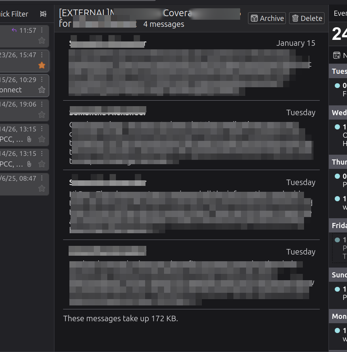Open the three-dot menu on the 15/26, 10:29 message
The height and width of the screenshot is (352, 347).
pyautogui.click(x=42, y=79)
